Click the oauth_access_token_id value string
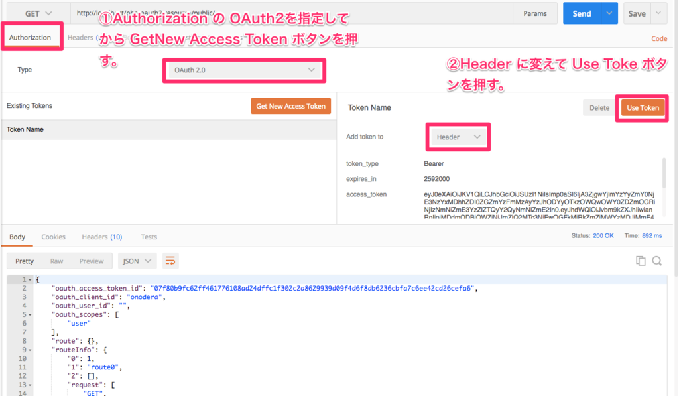Screen dimensions: 679x396 [x=312, y=288]
